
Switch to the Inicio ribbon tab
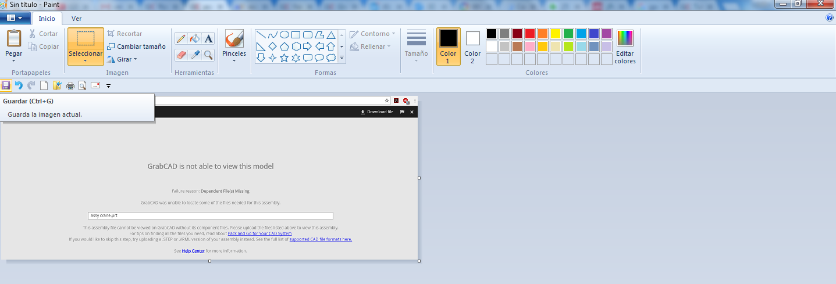click(47, 19)
